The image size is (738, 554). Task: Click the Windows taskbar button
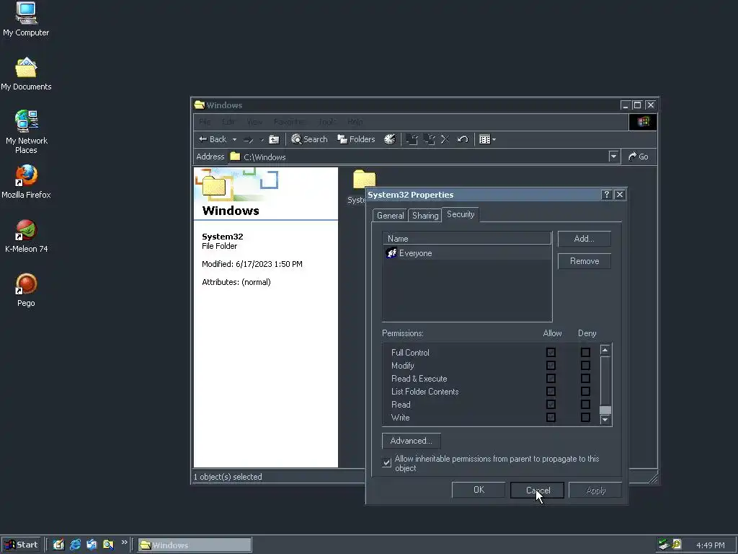195,545
